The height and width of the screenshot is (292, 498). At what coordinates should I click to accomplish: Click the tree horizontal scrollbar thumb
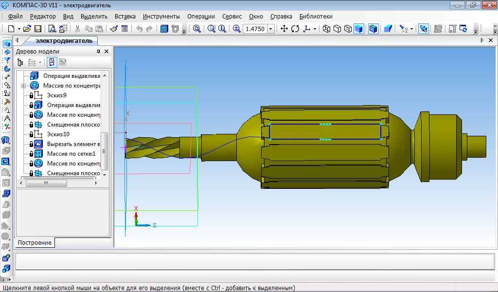coord(46,183)
